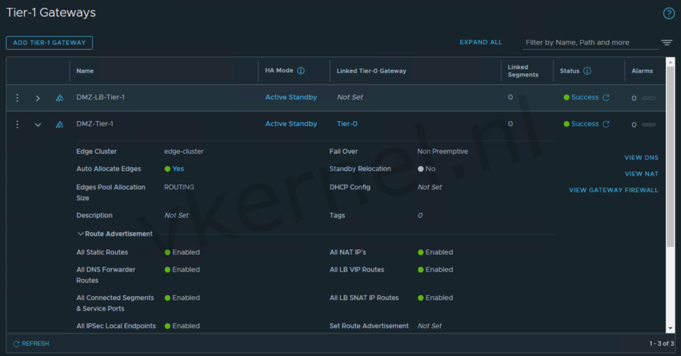The width and height of the screenshot is (681, 356).
Task: Open three-dot menu for DMZ-LB-Tier-1
Action: (x=17, y=98)
